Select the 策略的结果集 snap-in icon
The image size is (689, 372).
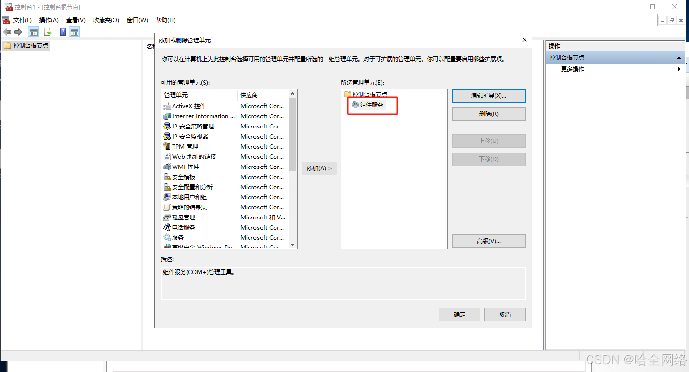coord(167,207)
